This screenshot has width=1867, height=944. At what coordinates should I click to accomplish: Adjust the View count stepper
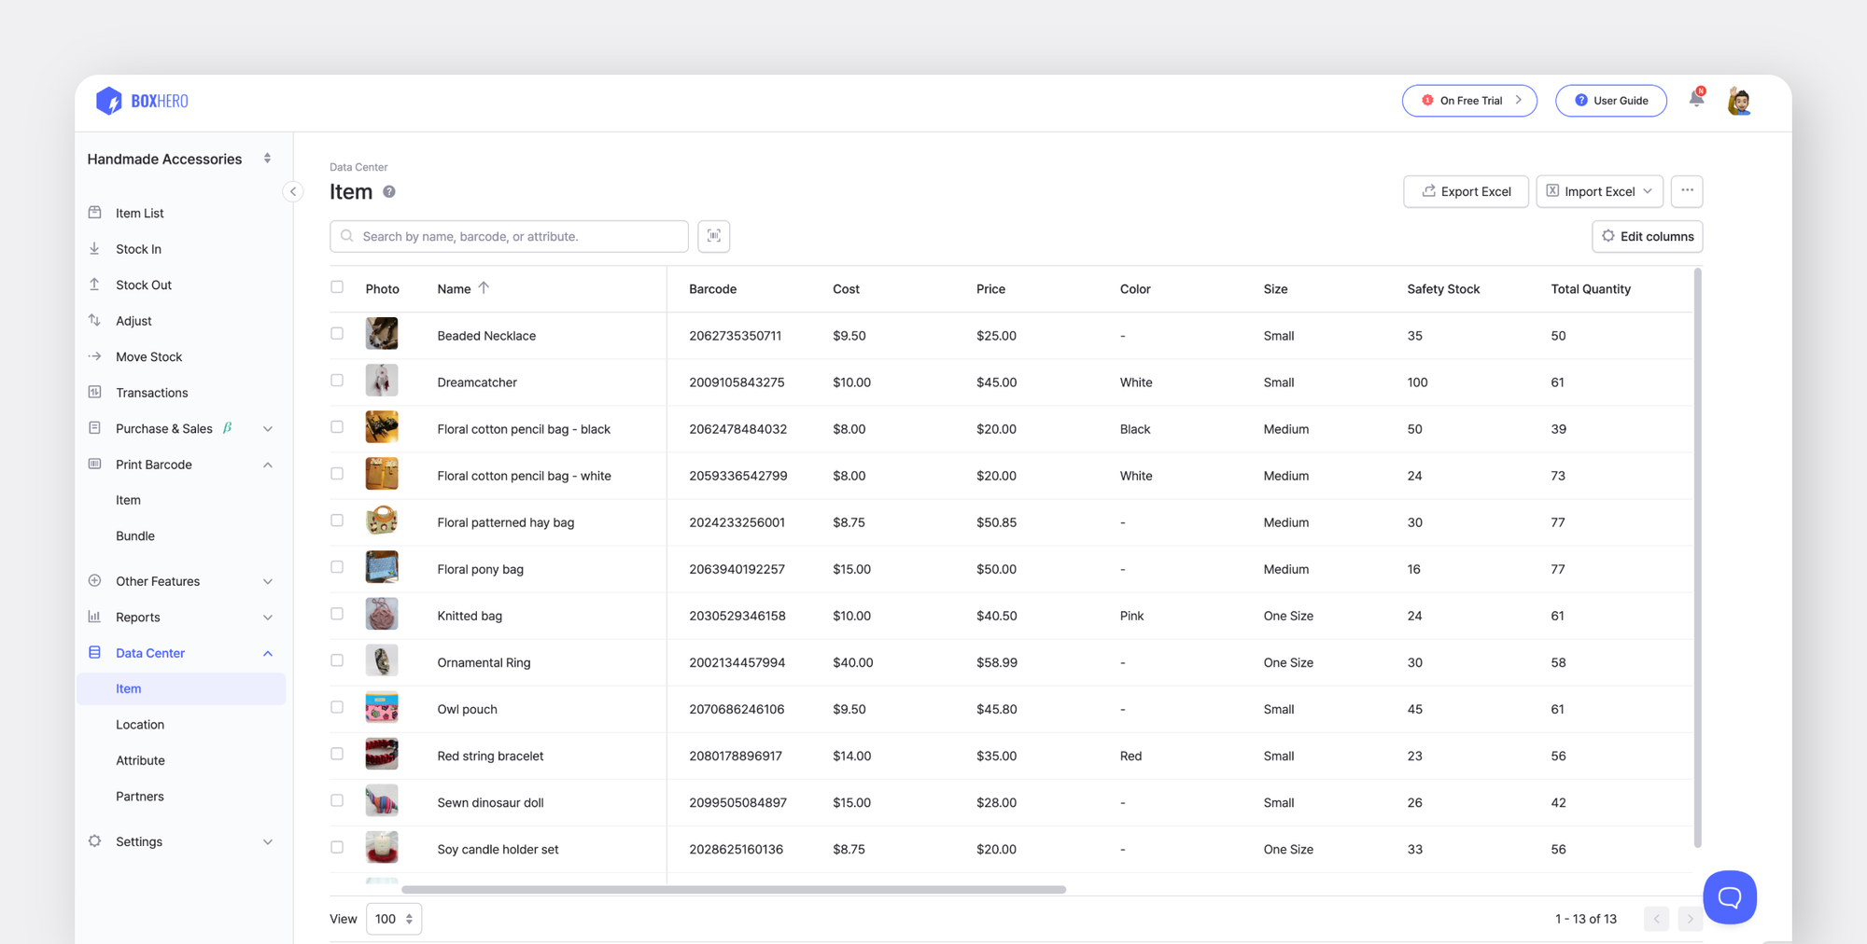click(408, 919)
